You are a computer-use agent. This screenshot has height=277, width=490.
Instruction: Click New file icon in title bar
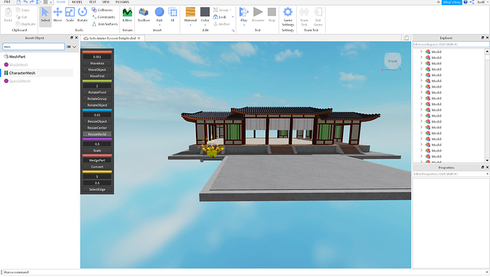[x=18, y=2]
